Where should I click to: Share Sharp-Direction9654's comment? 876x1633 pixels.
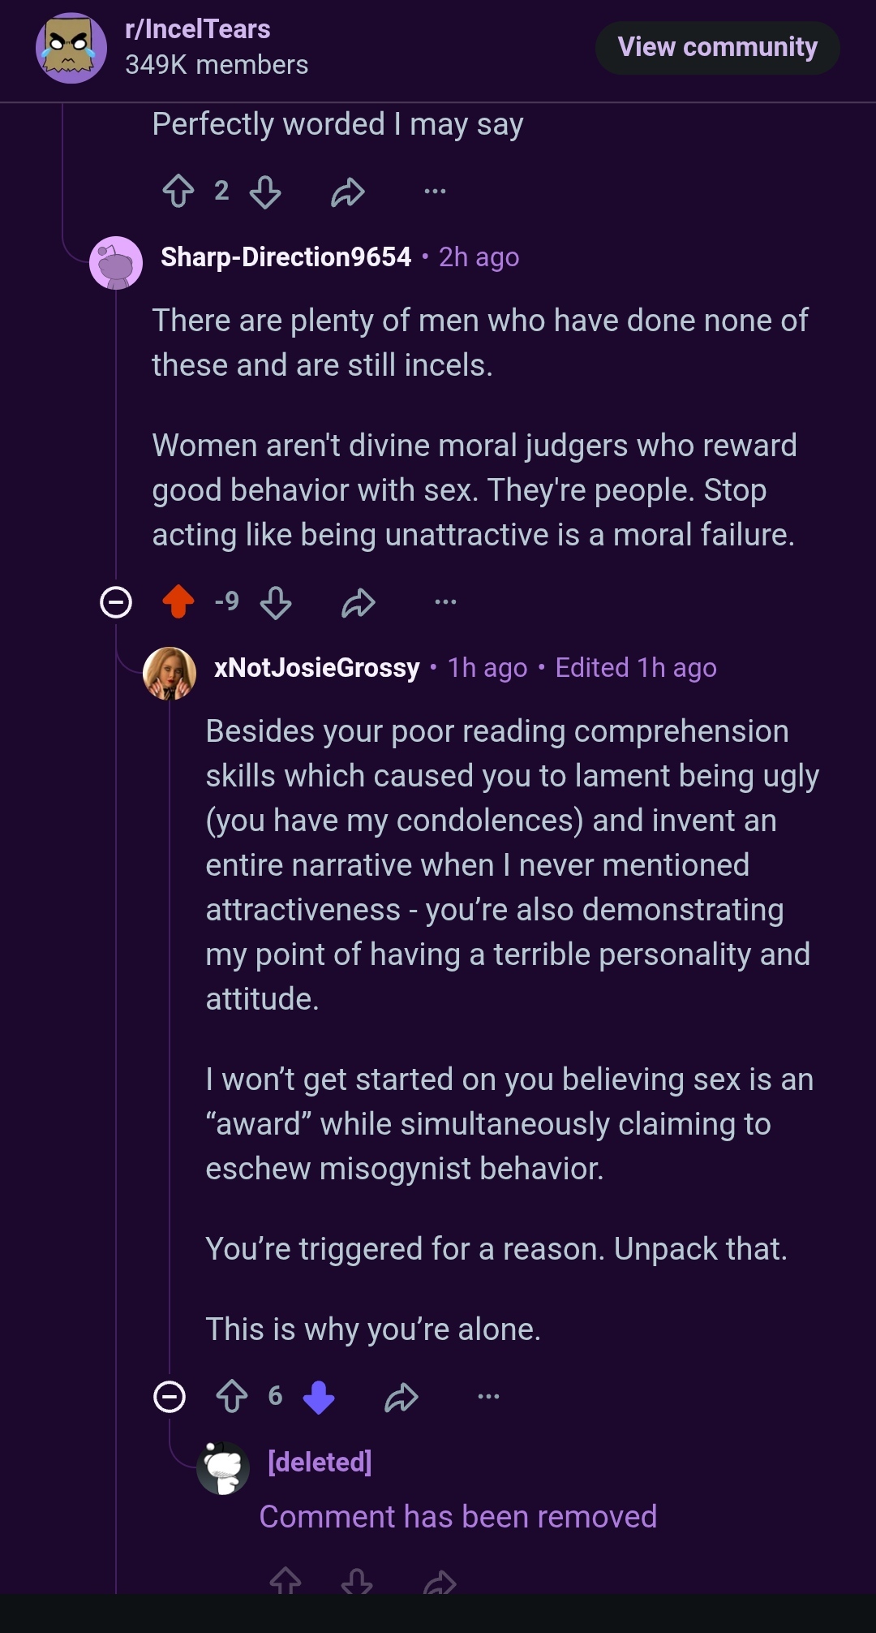tap(359, 603)
